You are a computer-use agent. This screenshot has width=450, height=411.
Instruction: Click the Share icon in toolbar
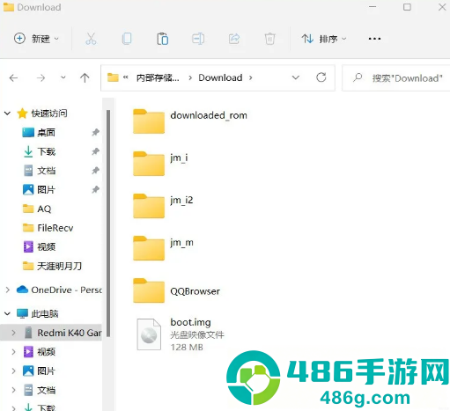234,39
